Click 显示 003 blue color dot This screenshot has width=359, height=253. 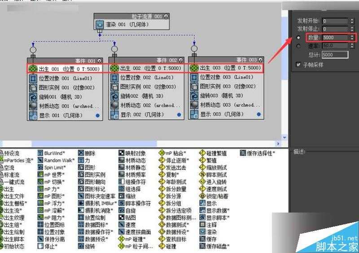[259, 114]
